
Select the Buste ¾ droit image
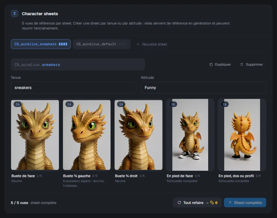point(138,135)
